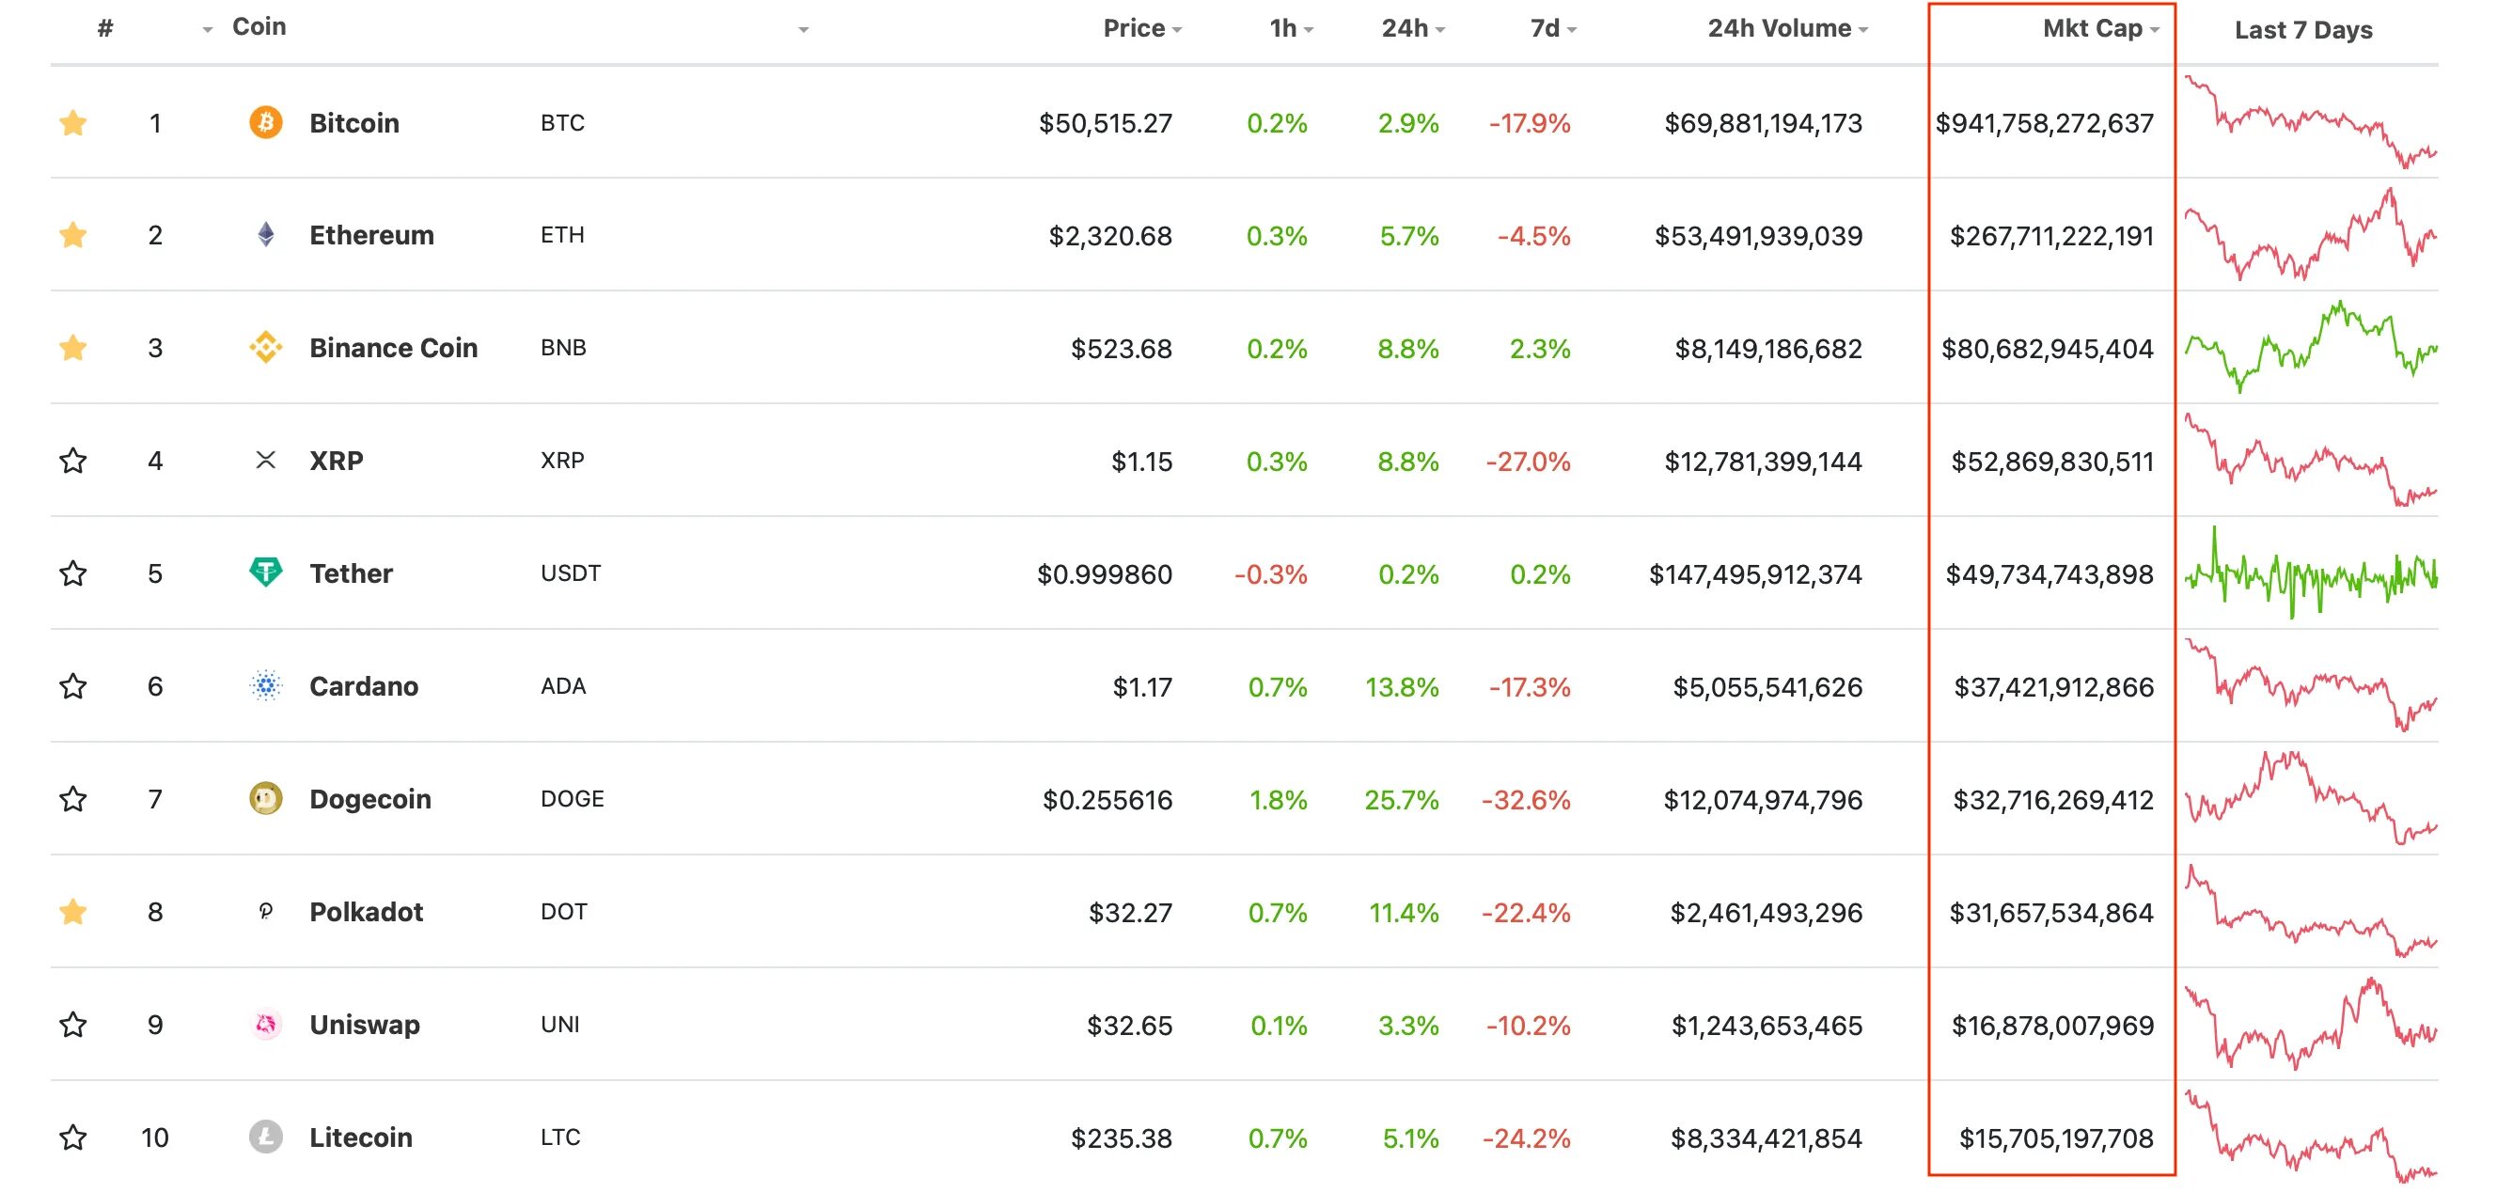Viewport: 2497px width, 1192px height.
Task: Click the DOGE ticker symbol
Action: [x=572, y=798]
